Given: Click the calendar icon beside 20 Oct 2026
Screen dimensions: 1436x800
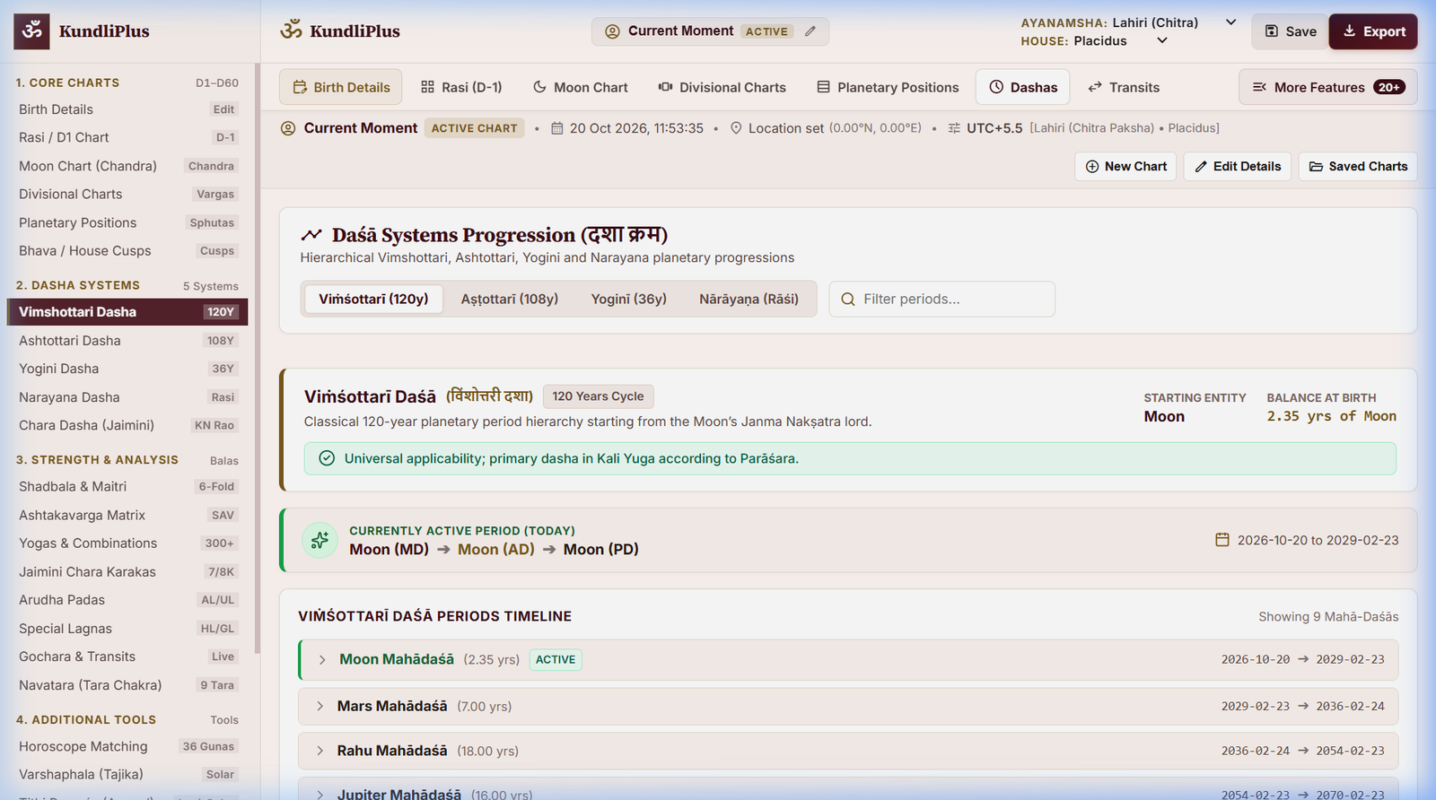Looking at the screenshot, I should [556, 128].
